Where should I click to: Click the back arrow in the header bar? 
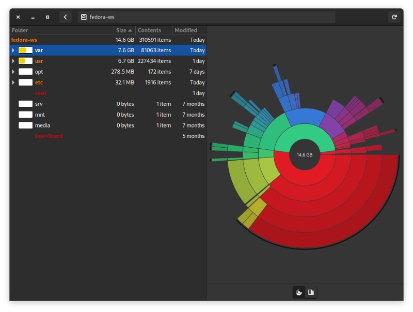(x=65, y=17)
